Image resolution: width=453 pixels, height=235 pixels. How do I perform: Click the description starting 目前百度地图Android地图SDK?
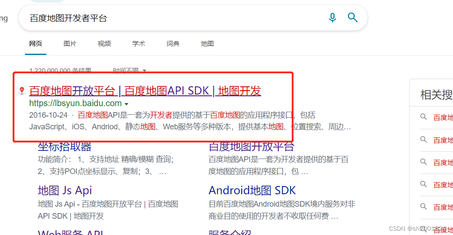282,210
